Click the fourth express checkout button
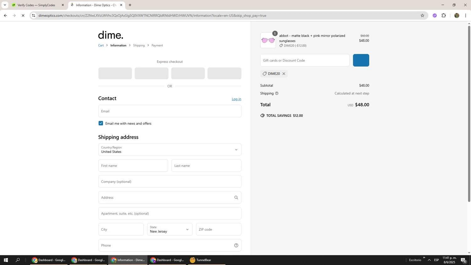 click(x=224, y=73)
